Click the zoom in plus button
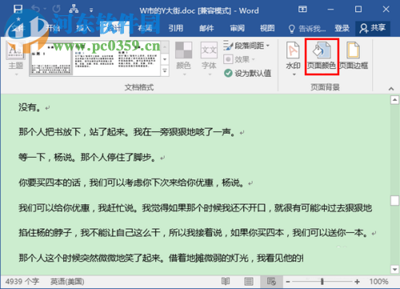 [x=357, y=282]
